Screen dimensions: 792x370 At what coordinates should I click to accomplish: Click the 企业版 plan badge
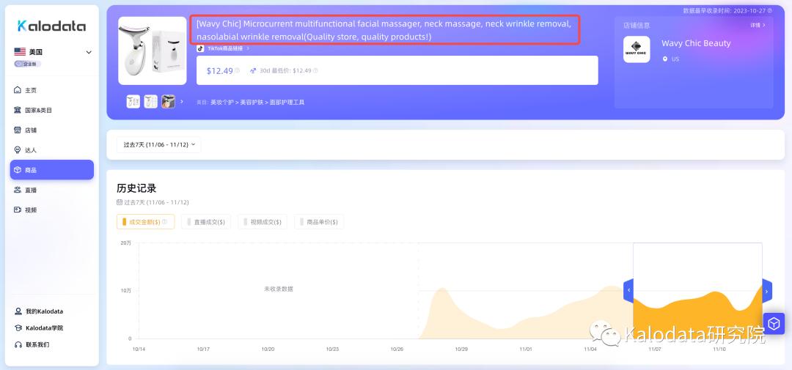(x=28, y=64)
